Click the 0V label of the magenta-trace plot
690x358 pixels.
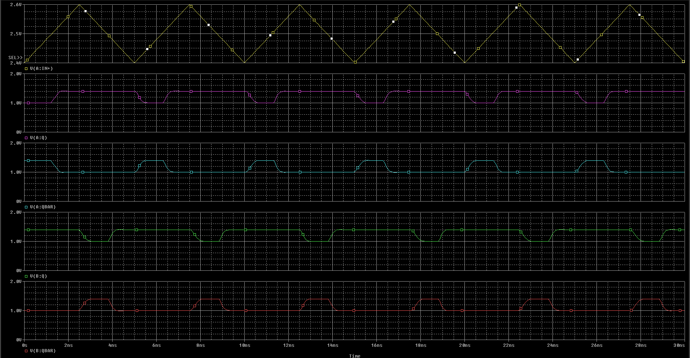click(x=19, y=132)
